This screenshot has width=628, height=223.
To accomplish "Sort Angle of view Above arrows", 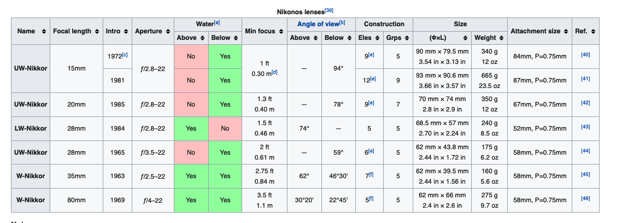I will tap(315, 38).
